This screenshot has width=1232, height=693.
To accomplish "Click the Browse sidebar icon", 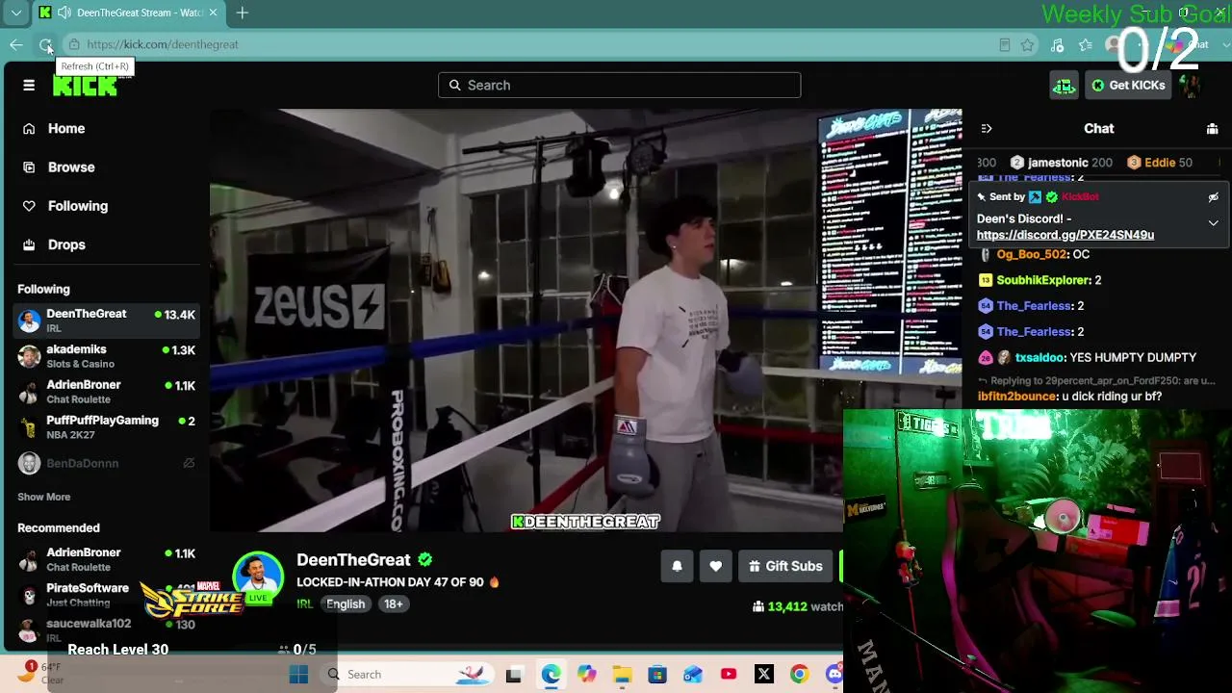I will (29, 167).
